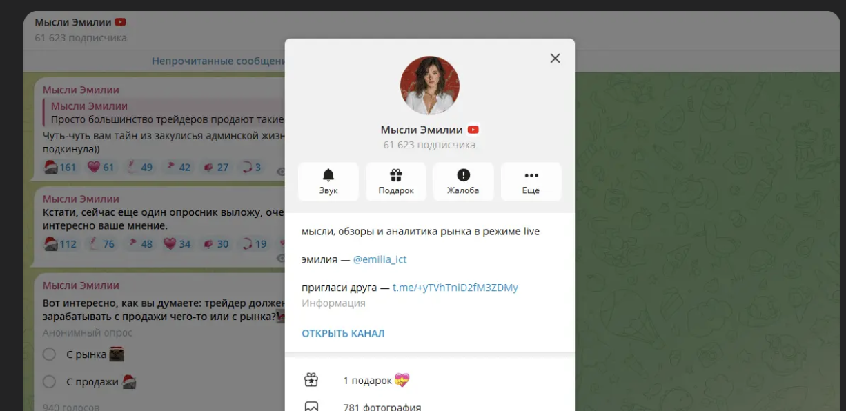Report channel via Жалоба icon
846x411 pixels.
(x=463, y=176)
